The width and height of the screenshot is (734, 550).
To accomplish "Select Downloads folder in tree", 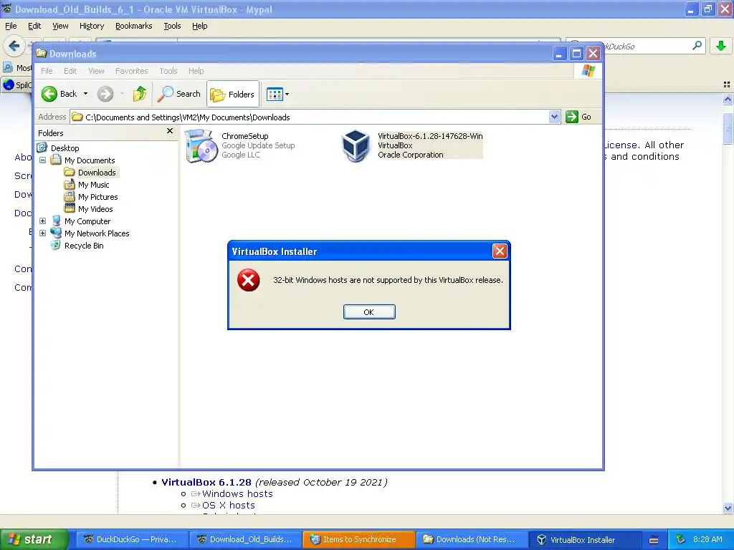I will pyautogui.click(x=97, y=173).
